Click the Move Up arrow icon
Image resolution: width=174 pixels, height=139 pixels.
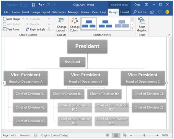49,19
